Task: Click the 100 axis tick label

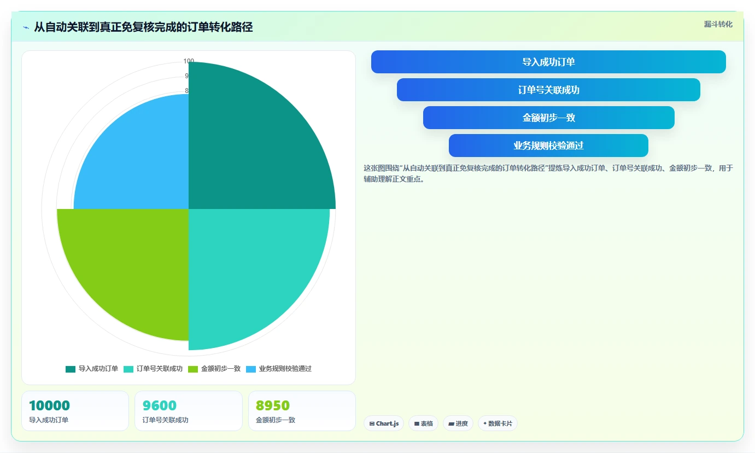Action: pyautogui.click(x=189, y=61)
